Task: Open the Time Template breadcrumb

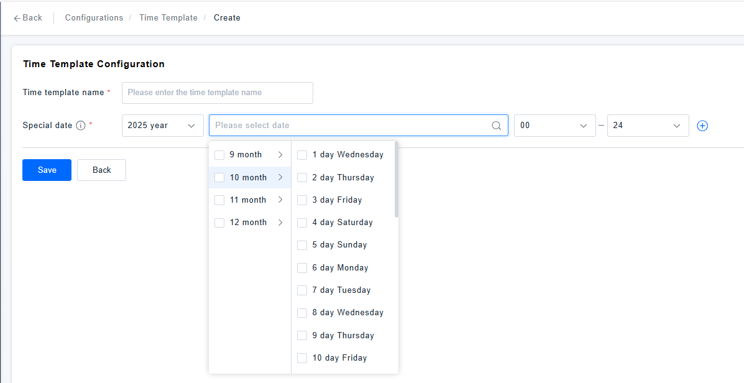Action: (168, 18)
